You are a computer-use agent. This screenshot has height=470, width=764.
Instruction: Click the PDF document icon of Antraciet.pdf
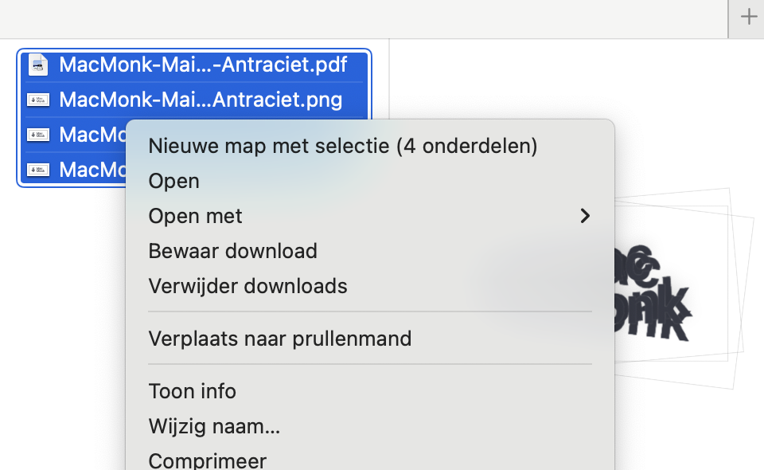(37, 65)
